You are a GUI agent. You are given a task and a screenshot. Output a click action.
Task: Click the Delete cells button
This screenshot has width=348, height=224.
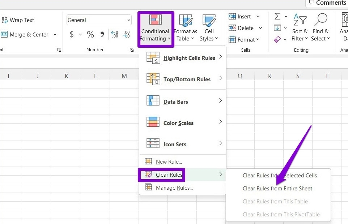pyautogui.click(x=241, y=28)
